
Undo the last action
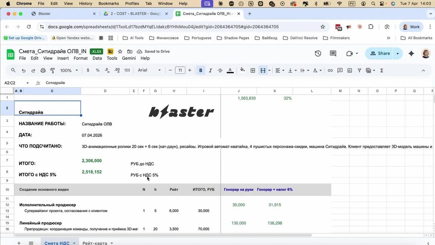24,70
